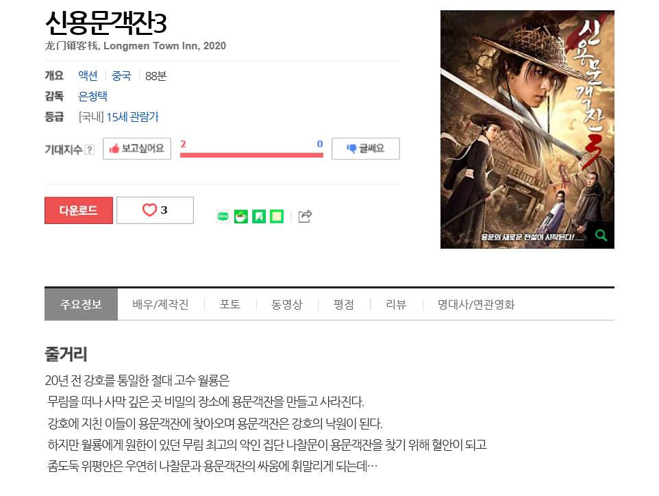Vote 보고싶어요 thumbs-up button

(x=137, y=149)
